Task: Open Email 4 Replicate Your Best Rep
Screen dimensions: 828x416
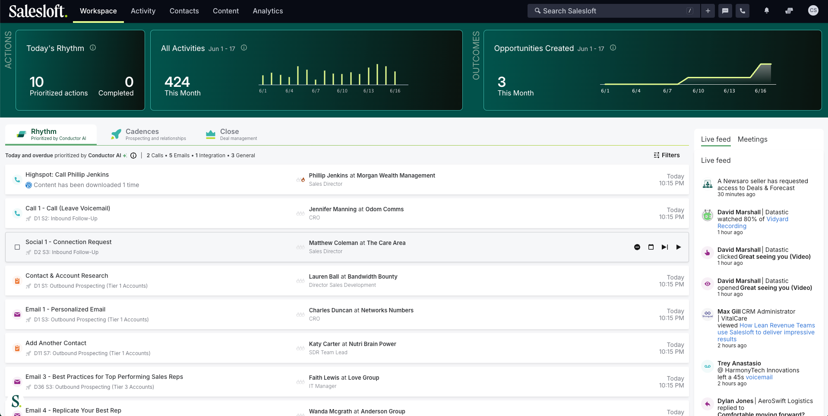Action: tap(73, 410)
